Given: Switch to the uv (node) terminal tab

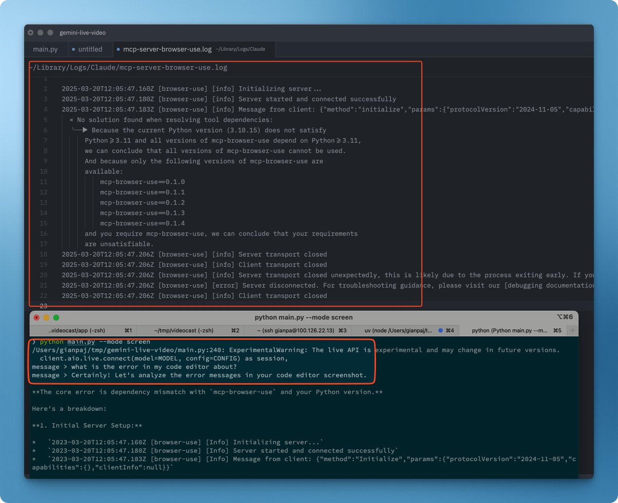Looking at the screenshot, I should pyautogui.click(x=405, y=330).
